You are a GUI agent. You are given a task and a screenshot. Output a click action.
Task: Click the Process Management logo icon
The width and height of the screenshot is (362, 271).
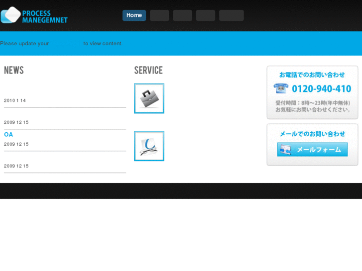[x=10, y=15]
